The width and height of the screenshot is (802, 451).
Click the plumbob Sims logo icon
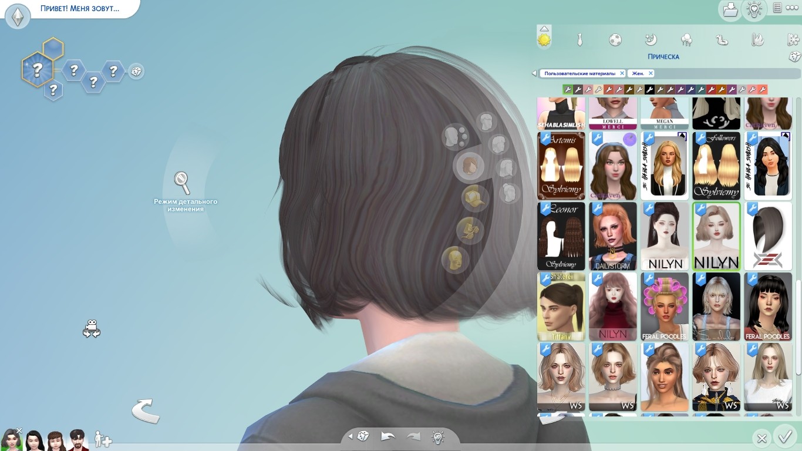pyautogui.click(x=18, y=16)
